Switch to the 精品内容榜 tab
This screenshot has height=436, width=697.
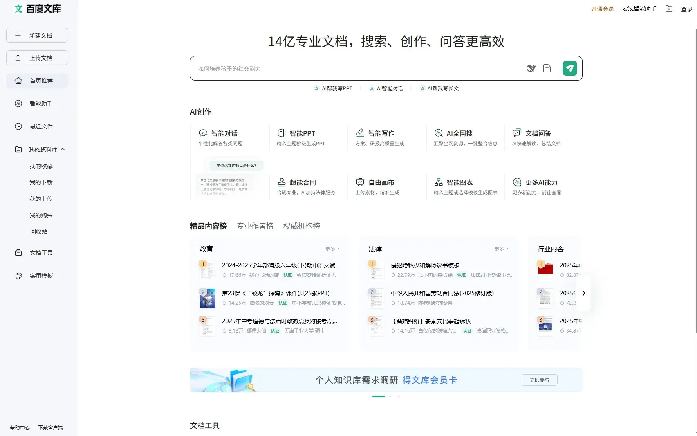208,226
